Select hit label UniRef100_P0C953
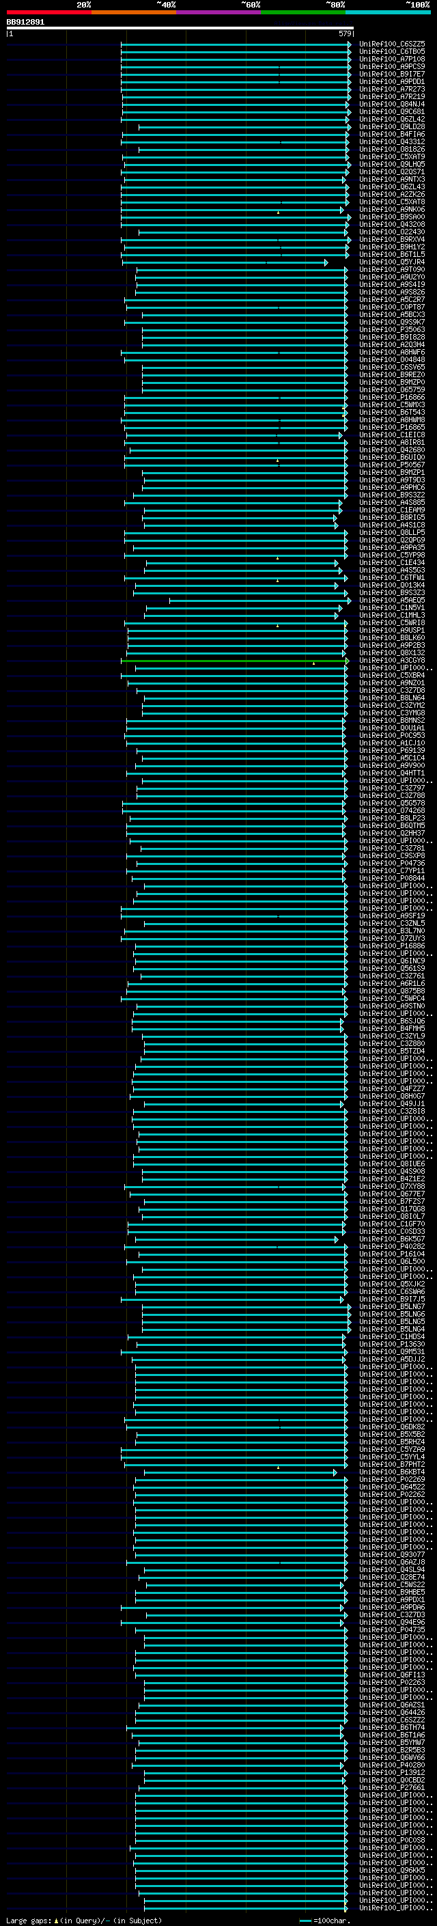The height and width of the screenshot is (1926, 437). pyautogui.click(x=392, y=735)
